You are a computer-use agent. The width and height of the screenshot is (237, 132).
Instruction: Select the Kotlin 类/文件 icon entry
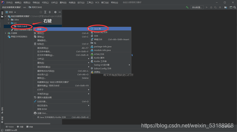[x=92, y=32]
